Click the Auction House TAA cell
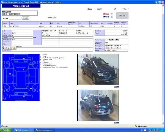This screenshot has height=132, width=165. click(116, 40)
